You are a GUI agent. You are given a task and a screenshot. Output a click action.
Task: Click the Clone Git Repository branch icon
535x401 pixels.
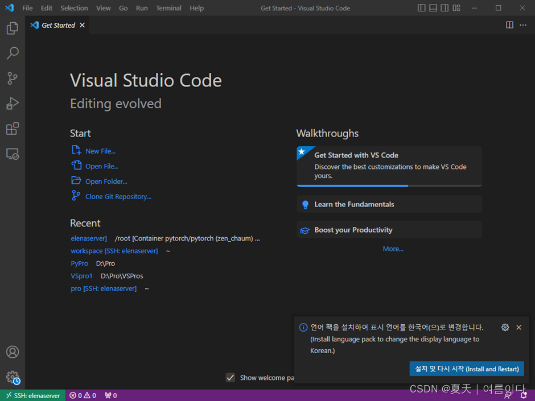(x=76, y=196)
